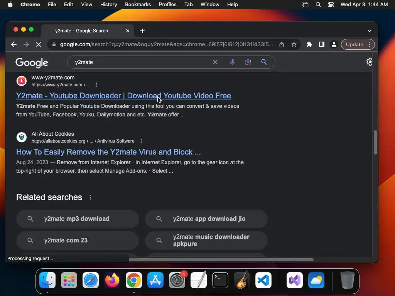Image resolution: width=395 pixels, height=296 pixels.
Task: Open Related searches options menu
Action: click(90, 197)
